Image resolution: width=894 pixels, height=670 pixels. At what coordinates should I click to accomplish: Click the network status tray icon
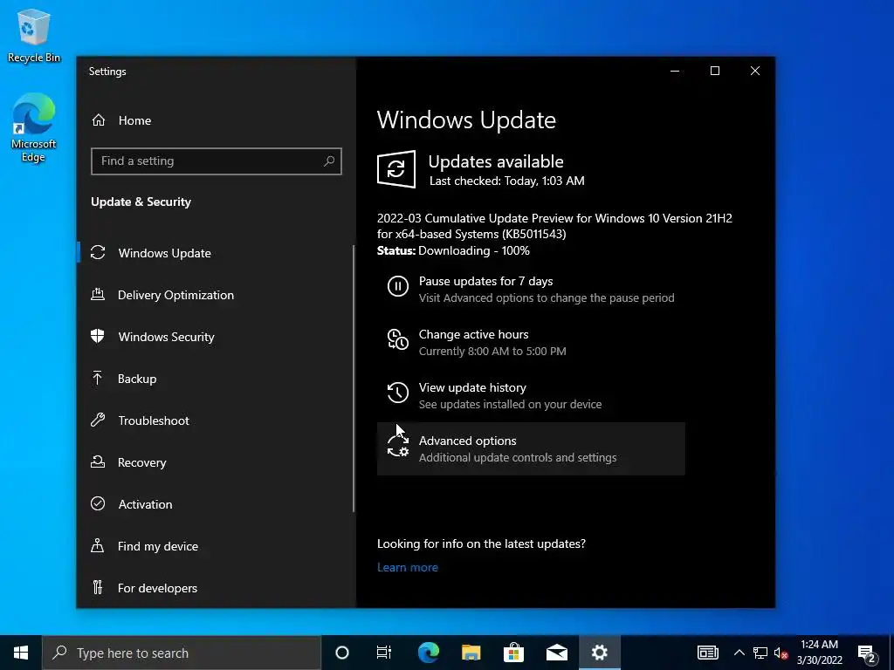pyautogui.click(x=760, y=653)
